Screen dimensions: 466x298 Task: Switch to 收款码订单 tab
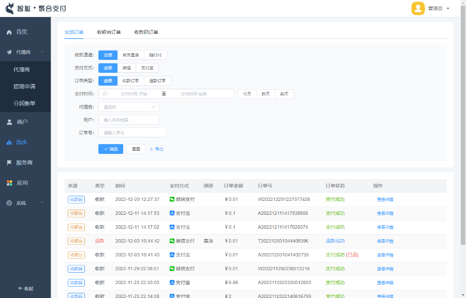[146, 32]
